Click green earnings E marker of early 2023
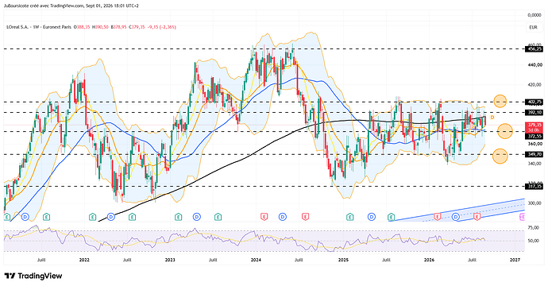This screenshot has height=286, width=548. [178, 217]
